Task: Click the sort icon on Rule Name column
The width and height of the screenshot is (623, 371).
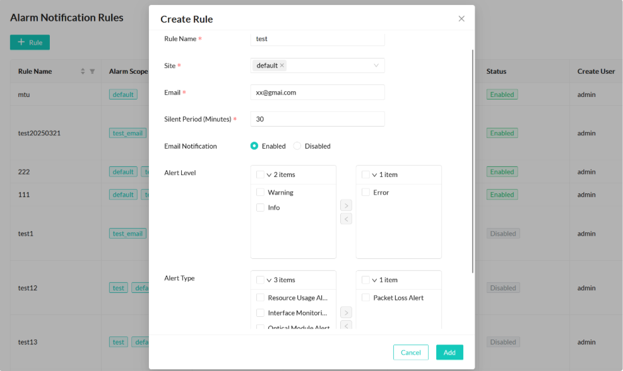Action: click(83, 72)
